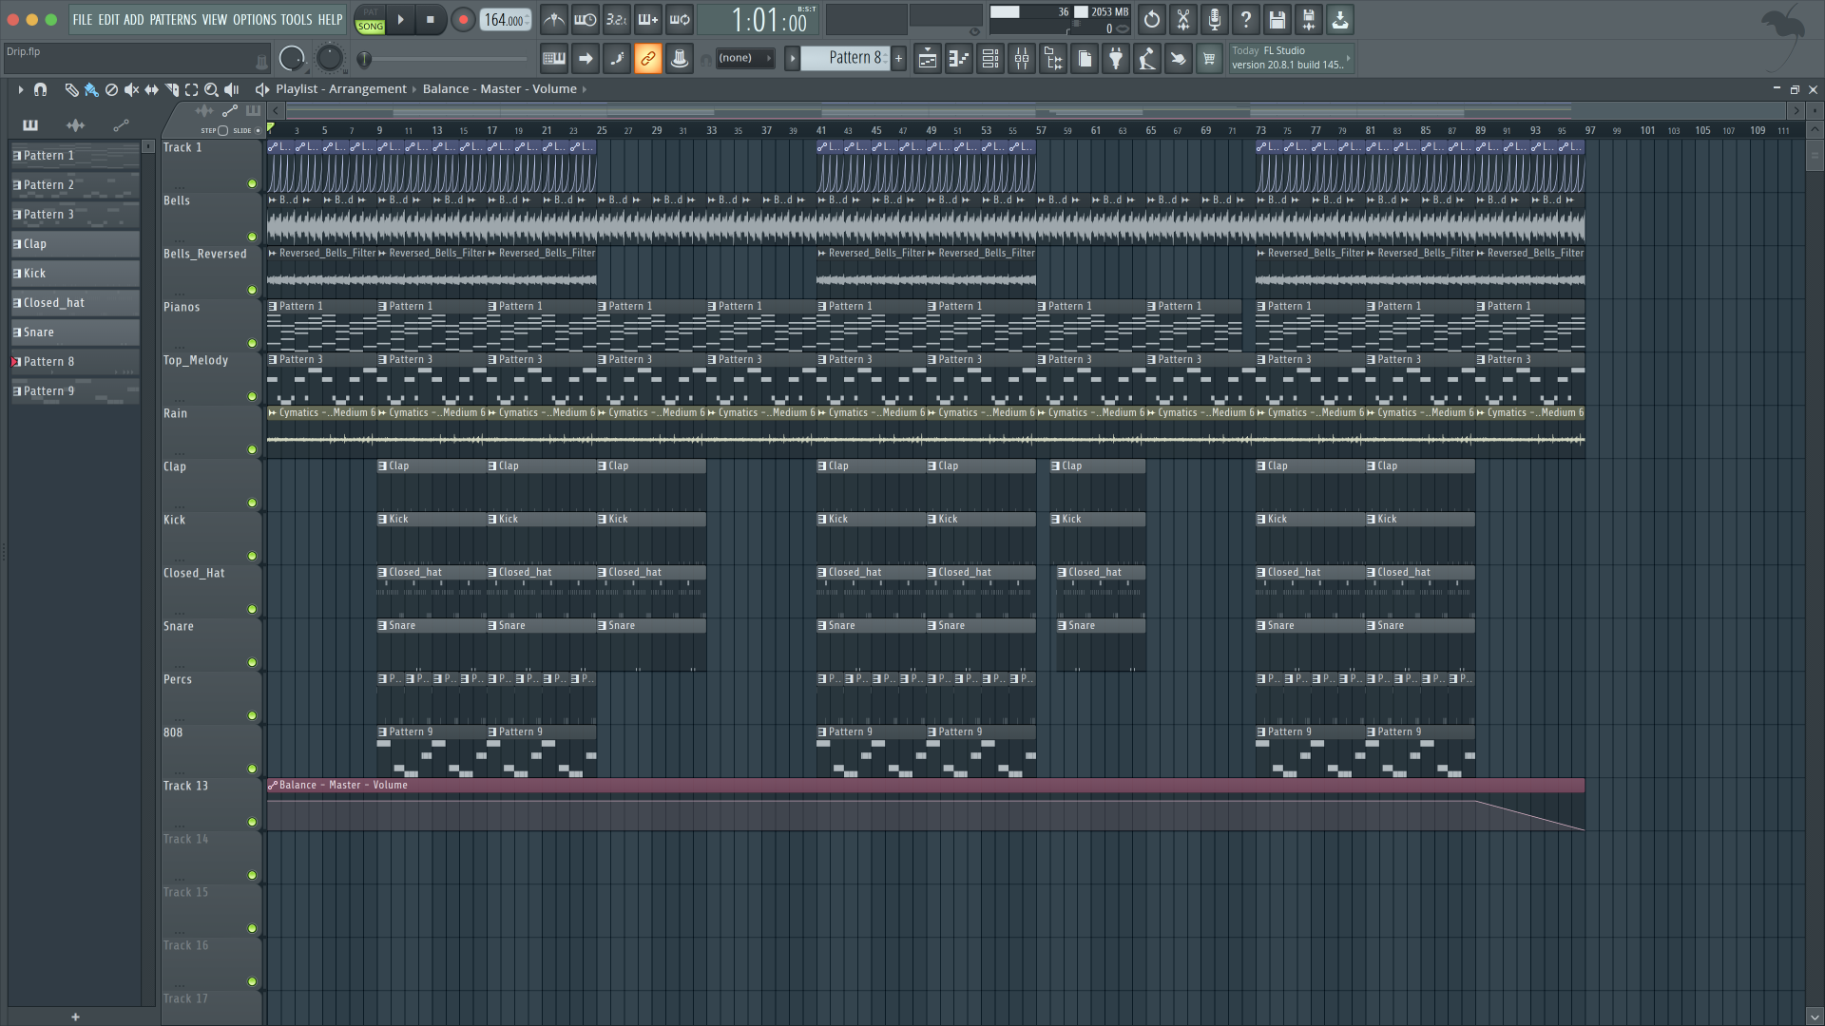Image resolution: width=1825 pixels, height=1026 pixels.
Task: Add item with plus at picker bottom
Action: tap(76, 1016)
